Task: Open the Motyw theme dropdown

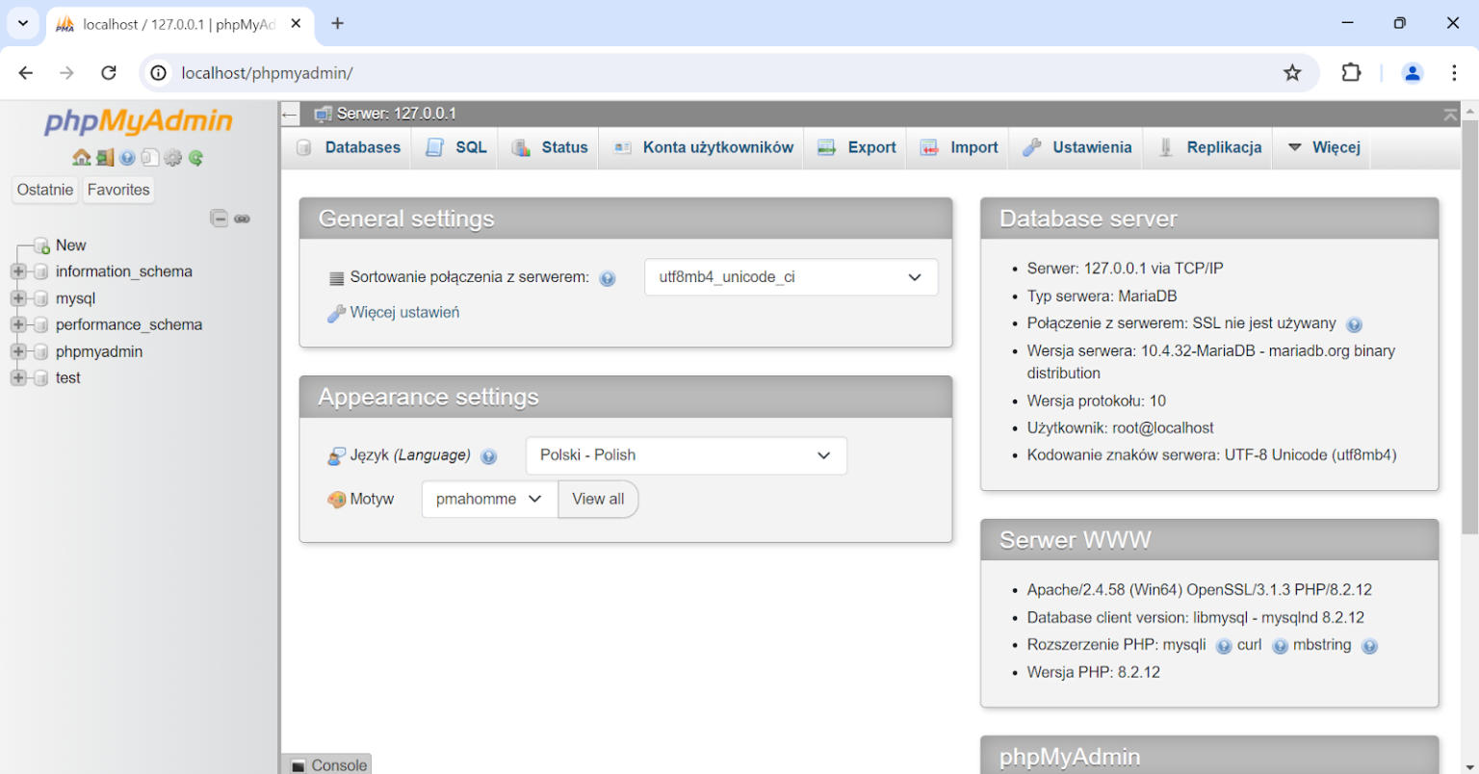Action: click(x=489, y=499)
